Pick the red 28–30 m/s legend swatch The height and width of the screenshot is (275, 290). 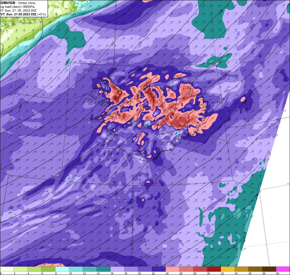pos(200,269)
